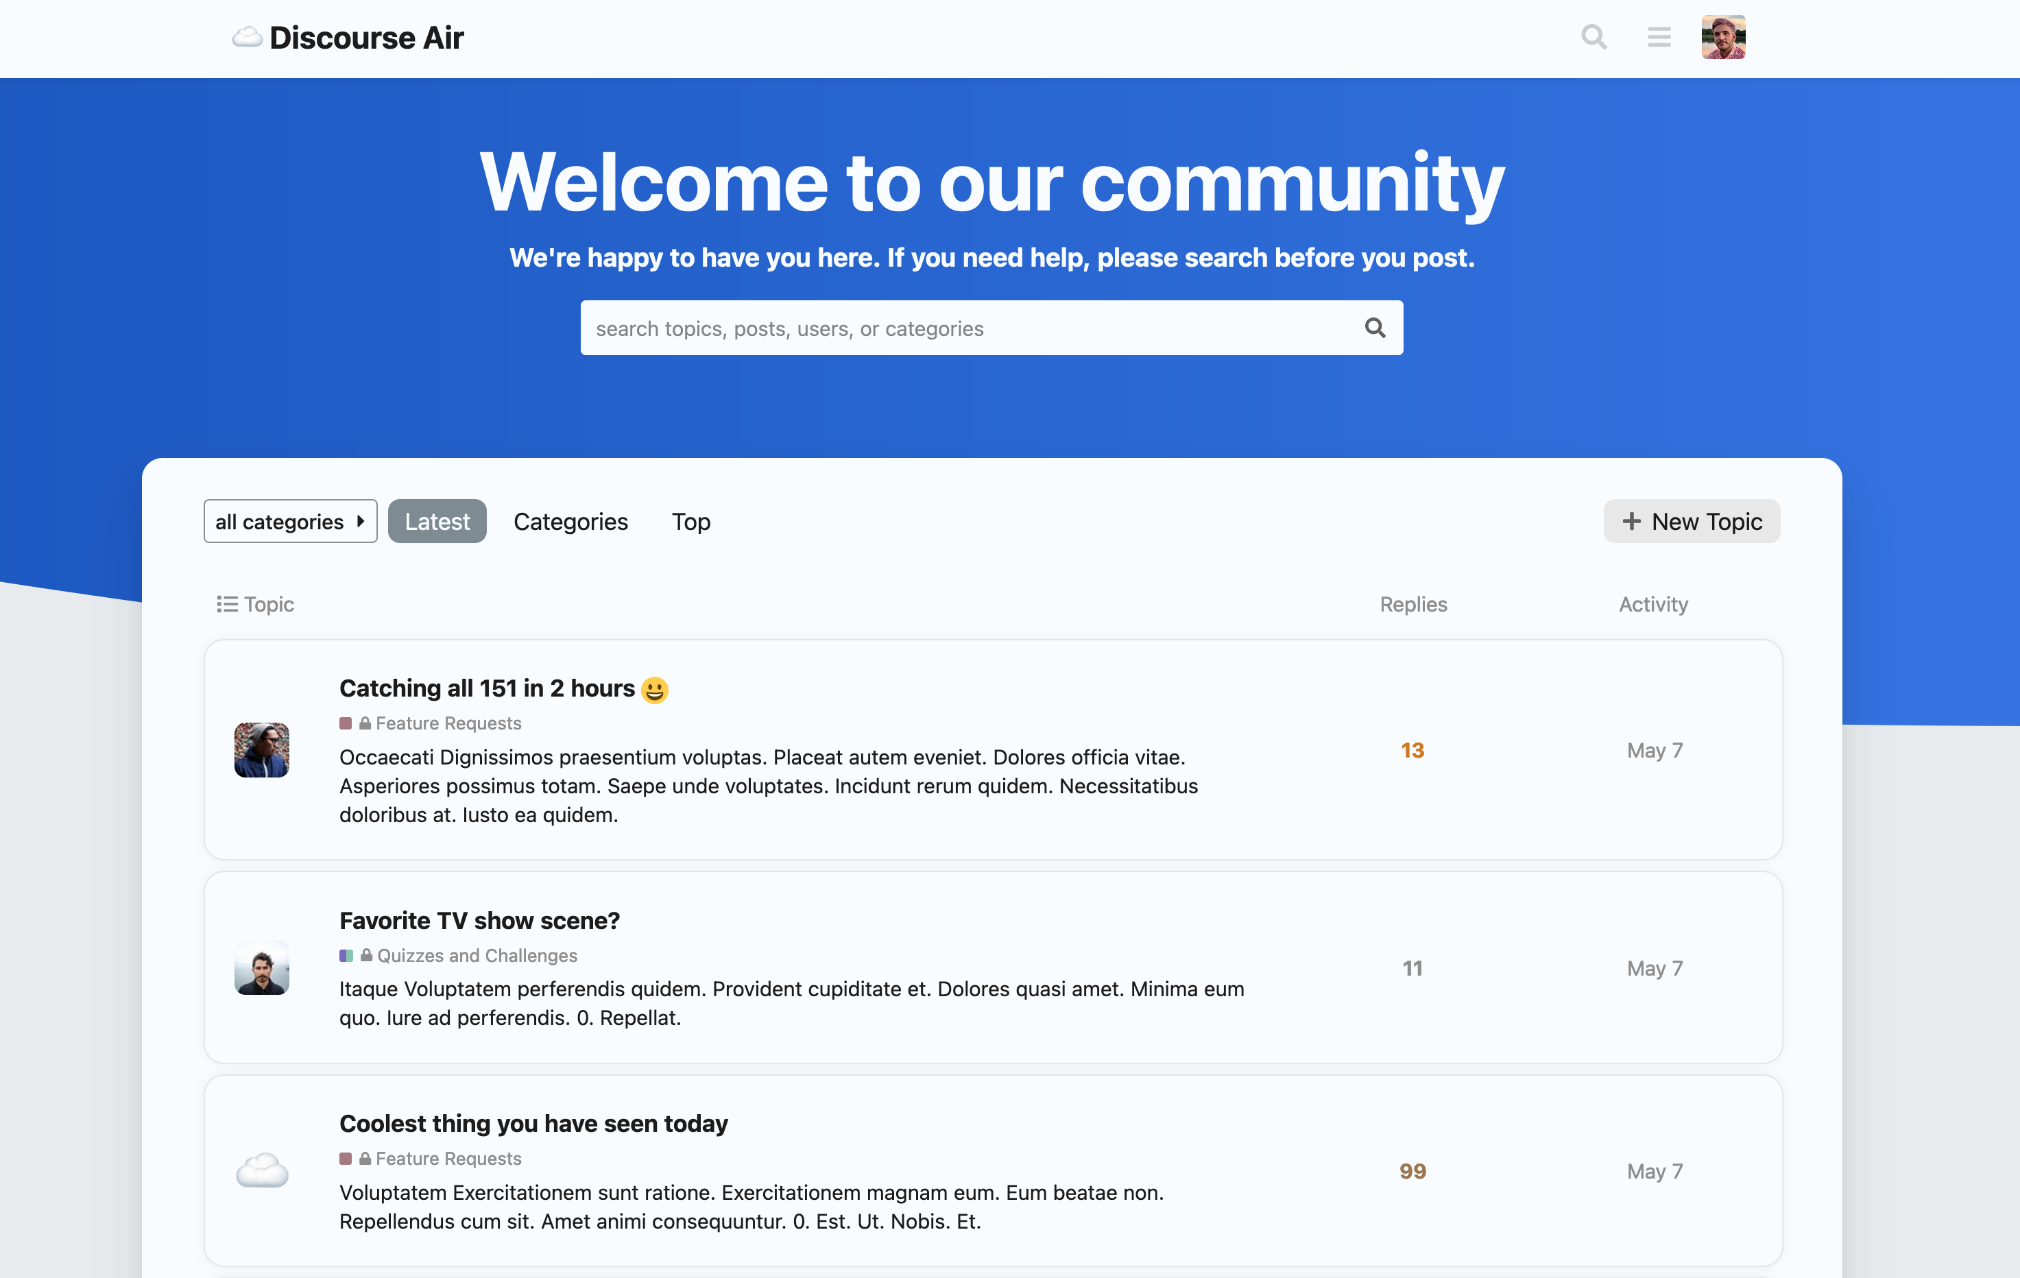This screenshot has width=2020, height=1278.
Task: Click cloud avatar on Coolest thing topic
Action: click(x=262, y=1170)
